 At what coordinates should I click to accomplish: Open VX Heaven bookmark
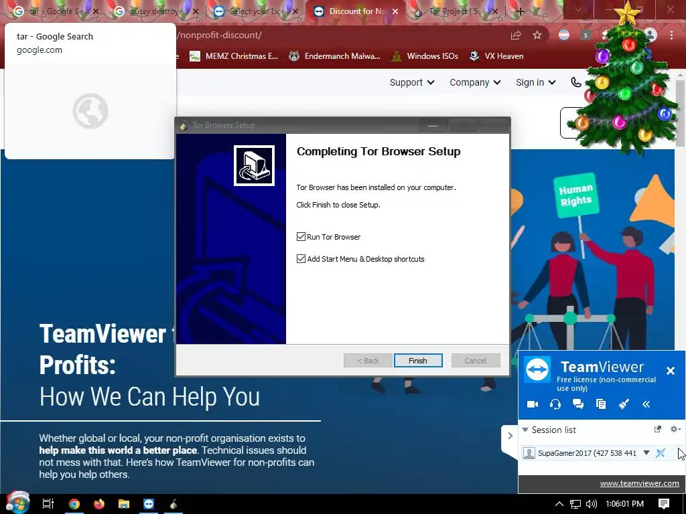[496, 56]
